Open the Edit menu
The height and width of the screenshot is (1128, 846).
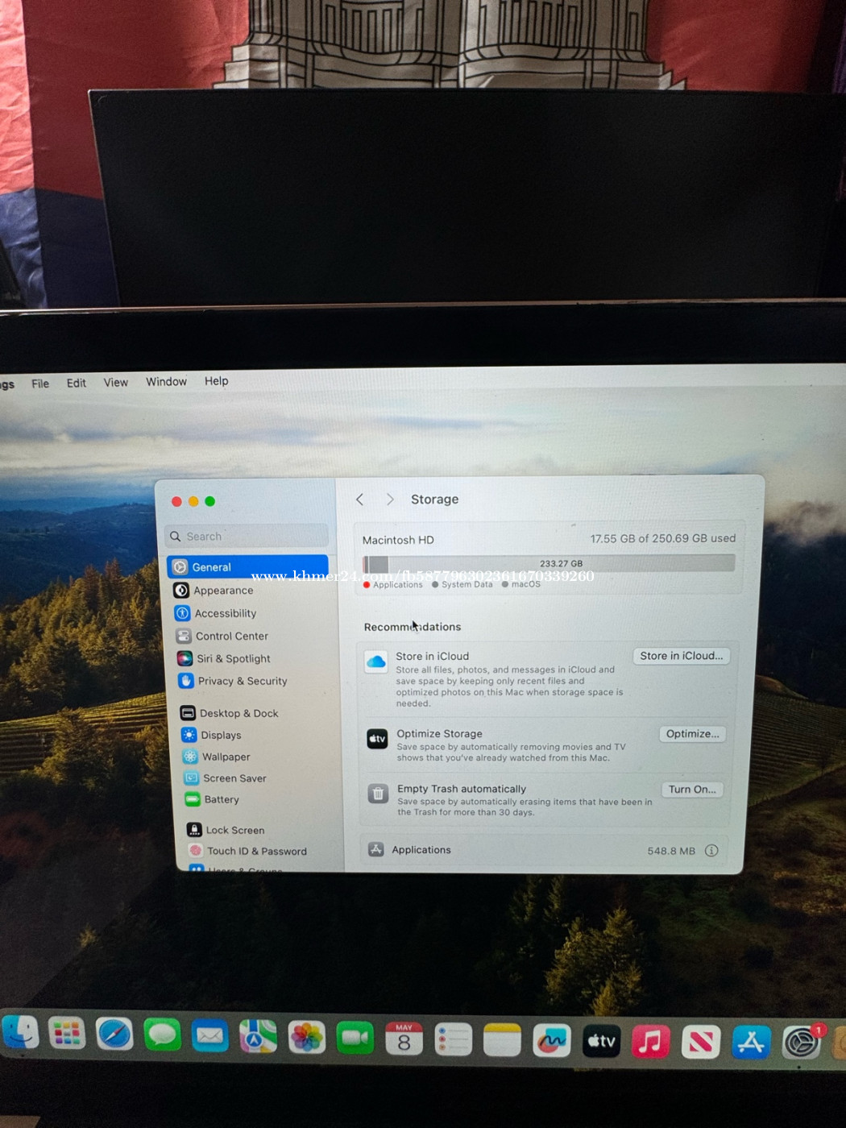tap(77, 383)
